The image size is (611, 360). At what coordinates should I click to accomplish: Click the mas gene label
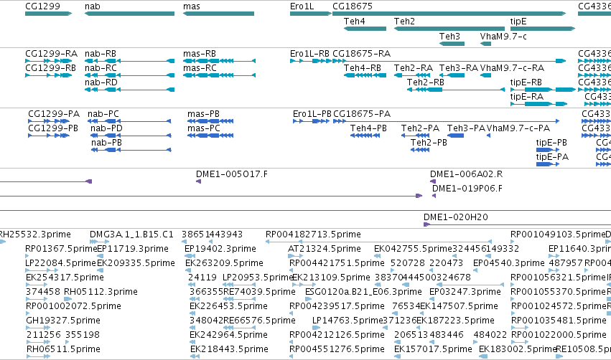coord(192,6)
